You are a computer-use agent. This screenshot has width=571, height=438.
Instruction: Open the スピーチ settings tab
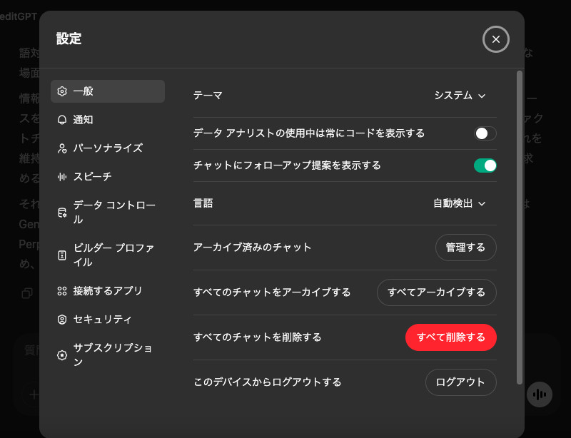(108, 177)
